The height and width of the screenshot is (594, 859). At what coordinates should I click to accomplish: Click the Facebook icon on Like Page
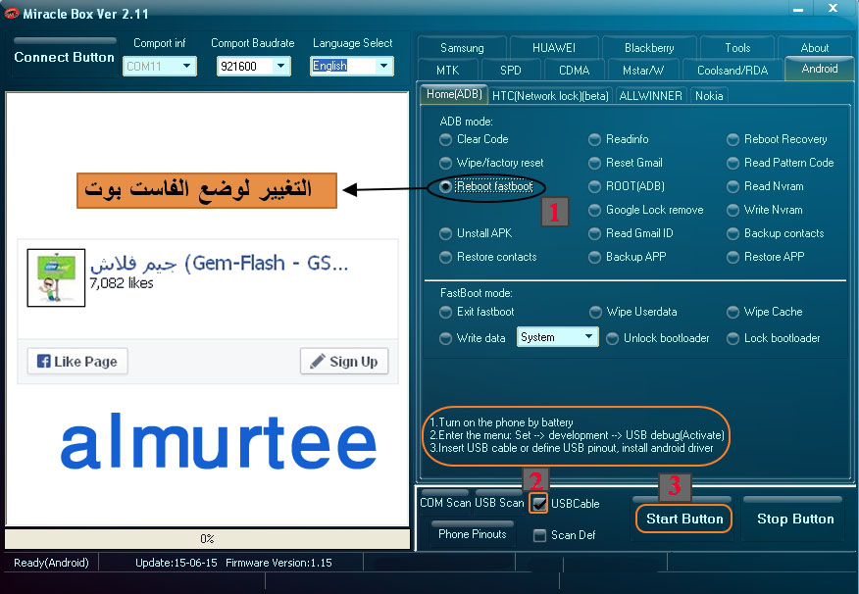tap(43, 362)
